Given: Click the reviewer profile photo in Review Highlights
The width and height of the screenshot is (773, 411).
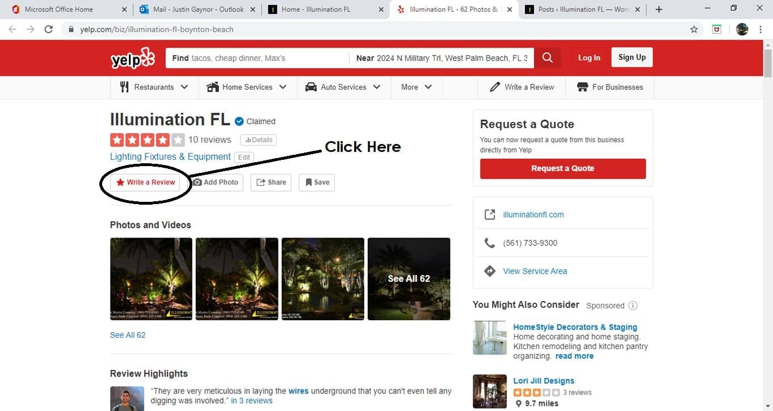Looking at the screenshot, I should pyautogui.click(x=127, y=399).
